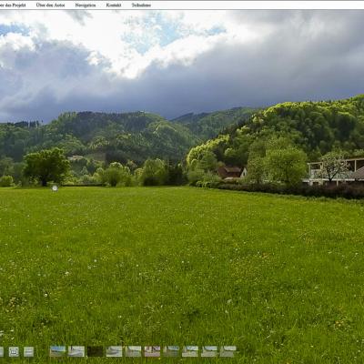This screenshot has height=364, width=364.
Task: Open the 'Über den Autor' menu
Action: pyautogui.click(x=50, y=5)
